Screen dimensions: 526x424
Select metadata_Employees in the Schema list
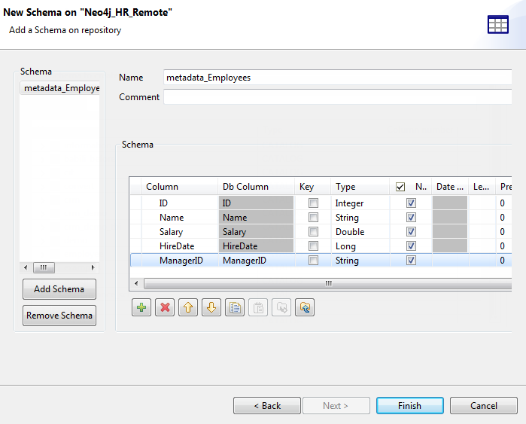60,88
